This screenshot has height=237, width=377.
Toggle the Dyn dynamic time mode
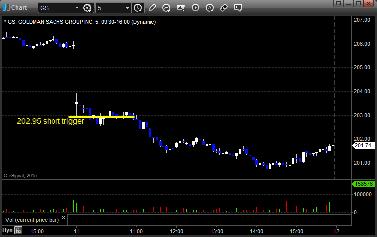pos(7,230)
